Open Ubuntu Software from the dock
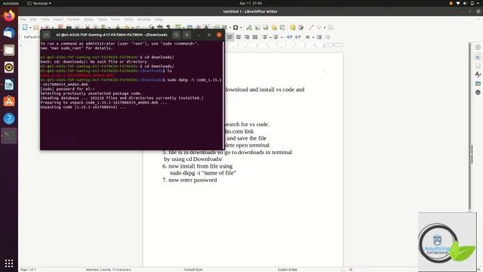Image resolution: width=483 pixels, height=272 pixels. coord(9,101)
